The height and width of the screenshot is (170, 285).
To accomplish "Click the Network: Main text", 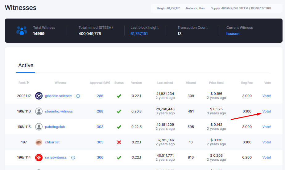I will pos(195,8).
